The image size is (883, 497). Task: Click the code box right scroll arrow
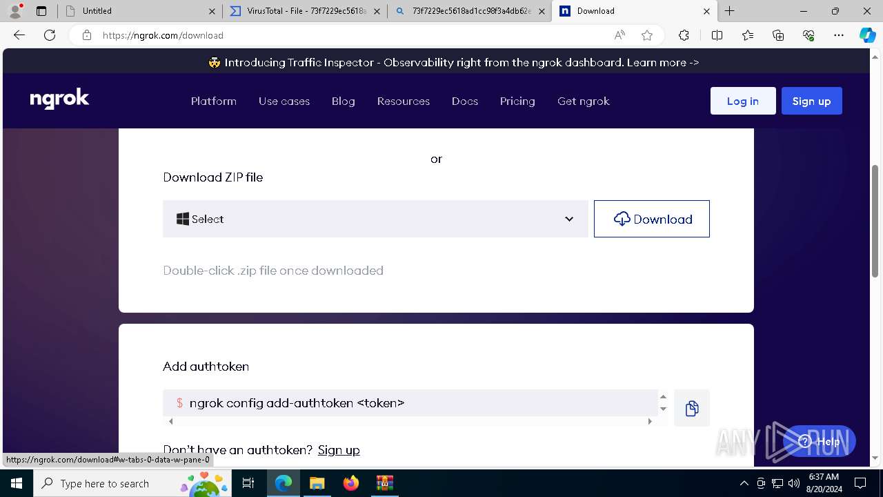coord(649,421)
